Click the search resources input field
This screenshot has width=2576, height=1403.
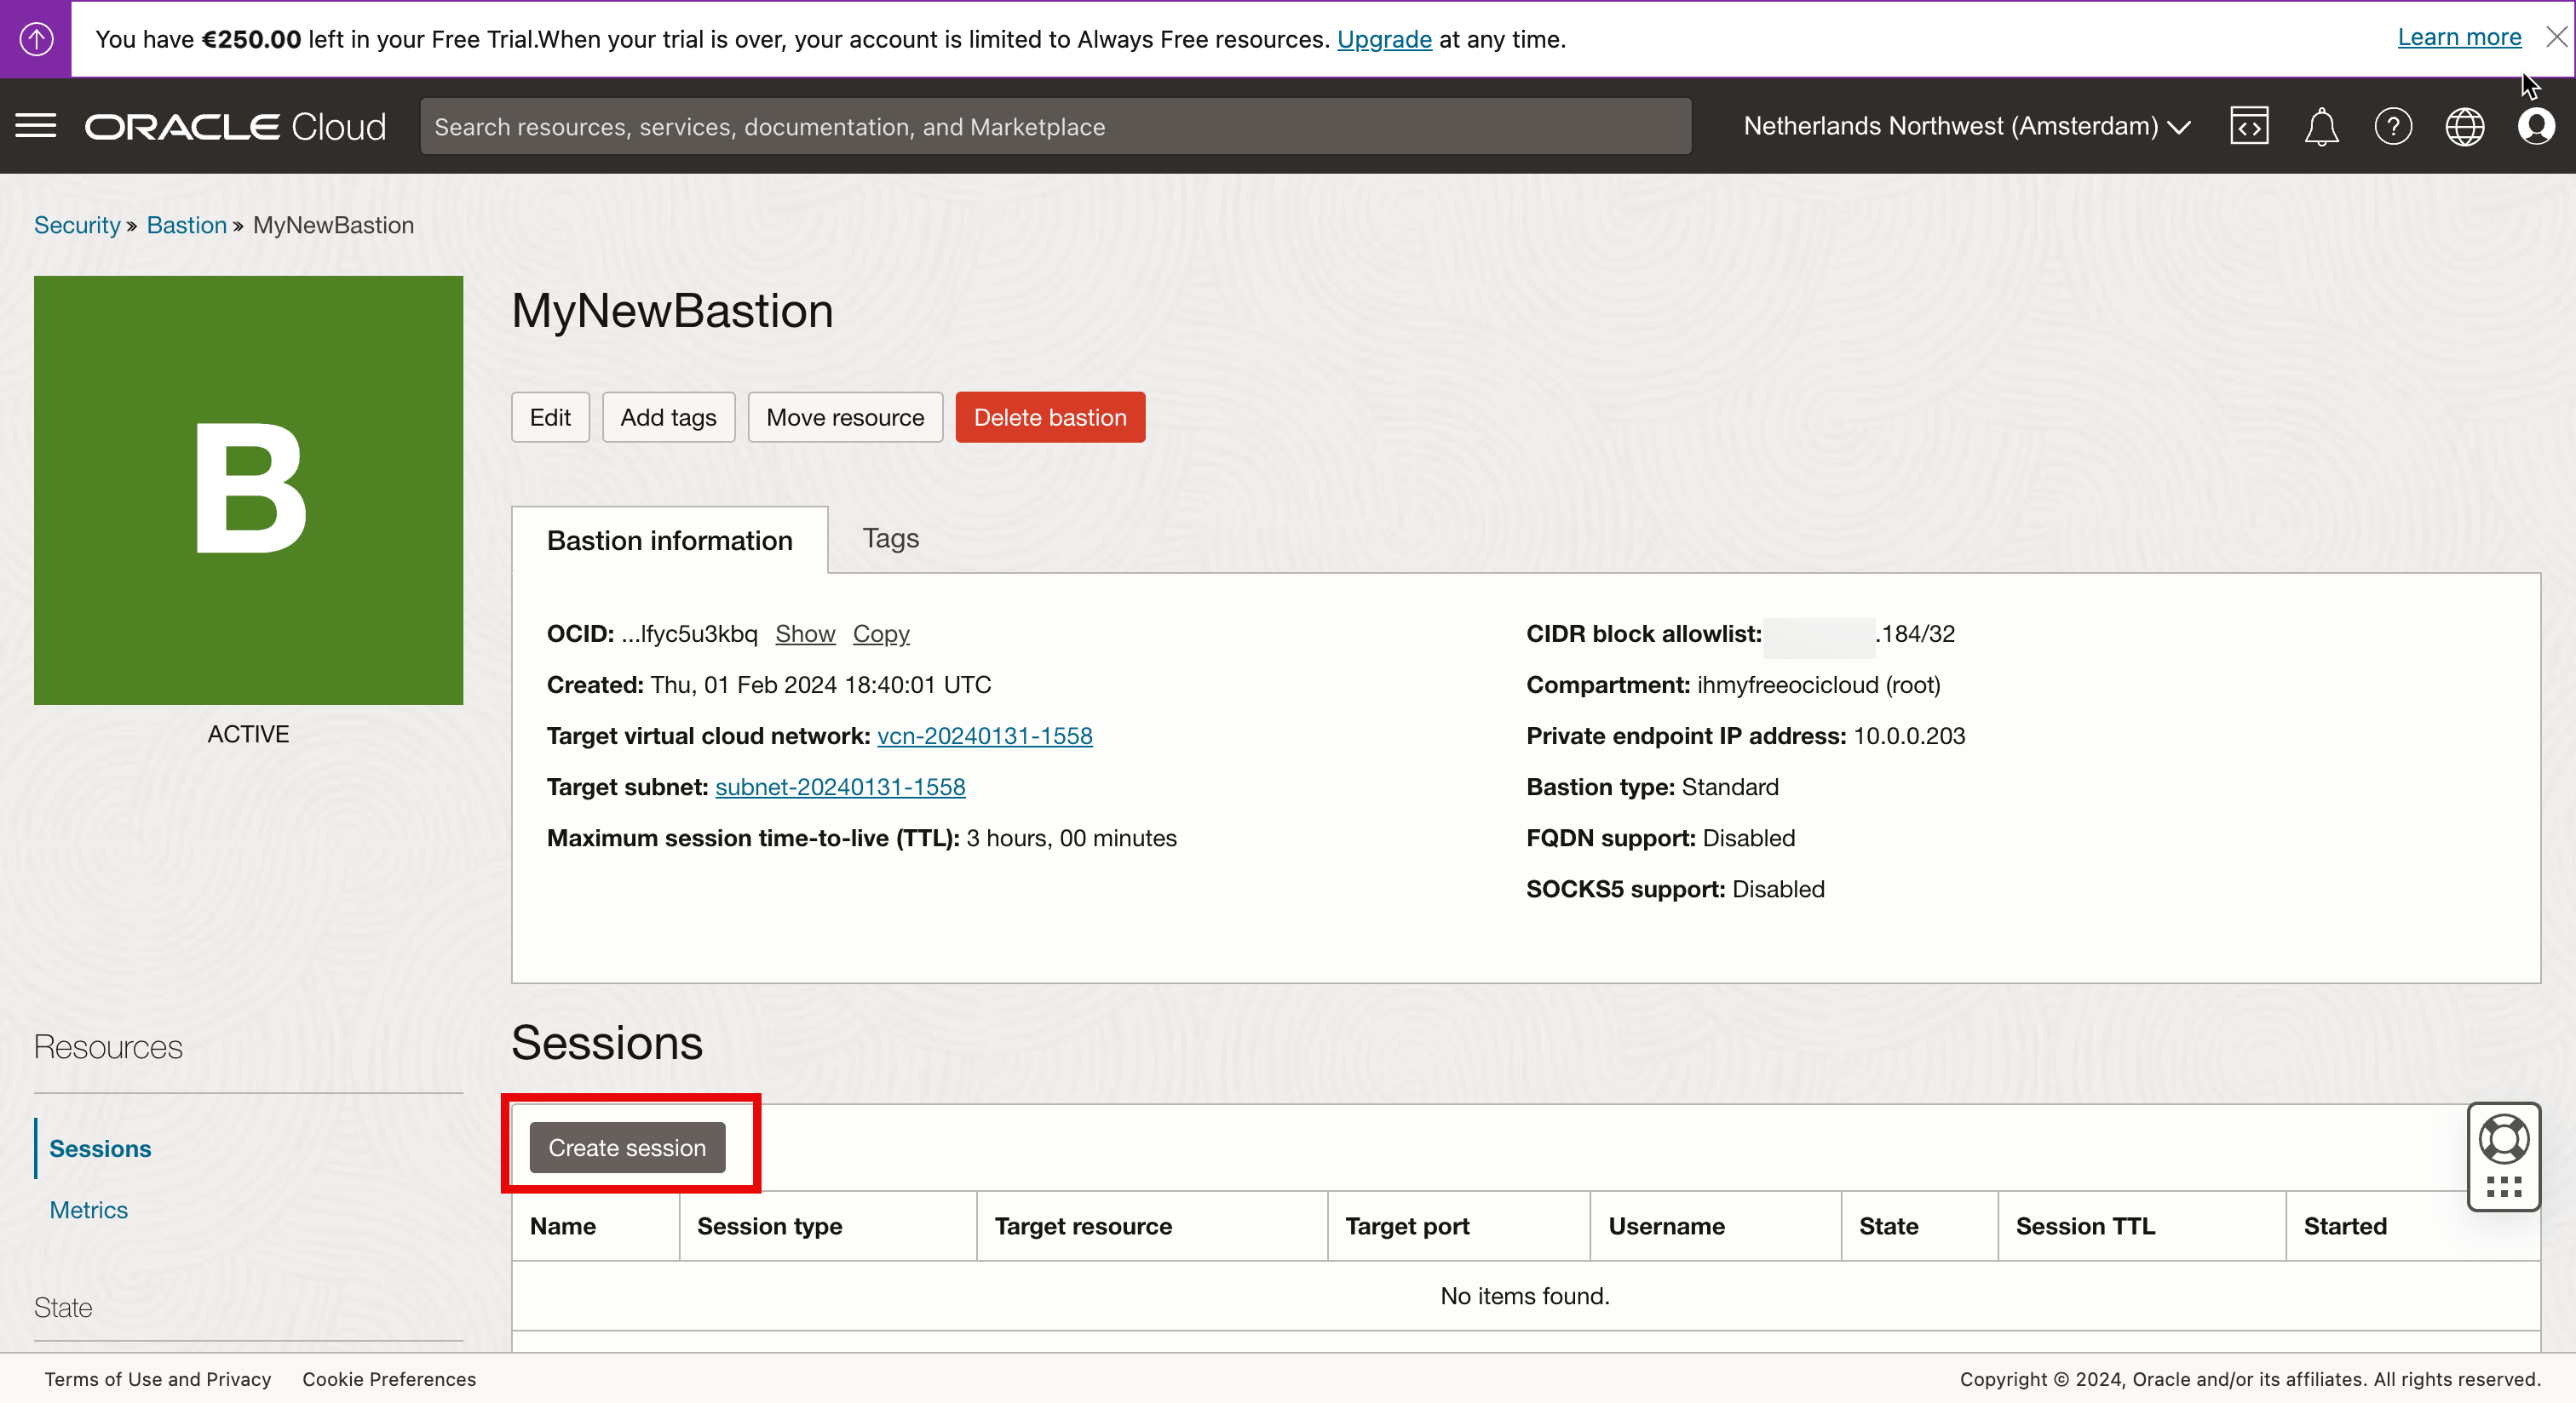pyautogui.click(x=1055, y=127)
